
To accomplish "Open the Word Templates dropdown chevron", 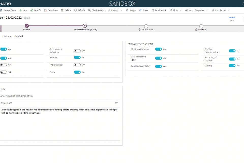I will tap(207, 10).
